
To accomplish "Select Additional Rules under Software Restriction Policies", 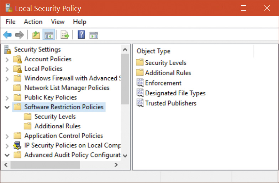I will pyautogui.click(x=57, y=126).
